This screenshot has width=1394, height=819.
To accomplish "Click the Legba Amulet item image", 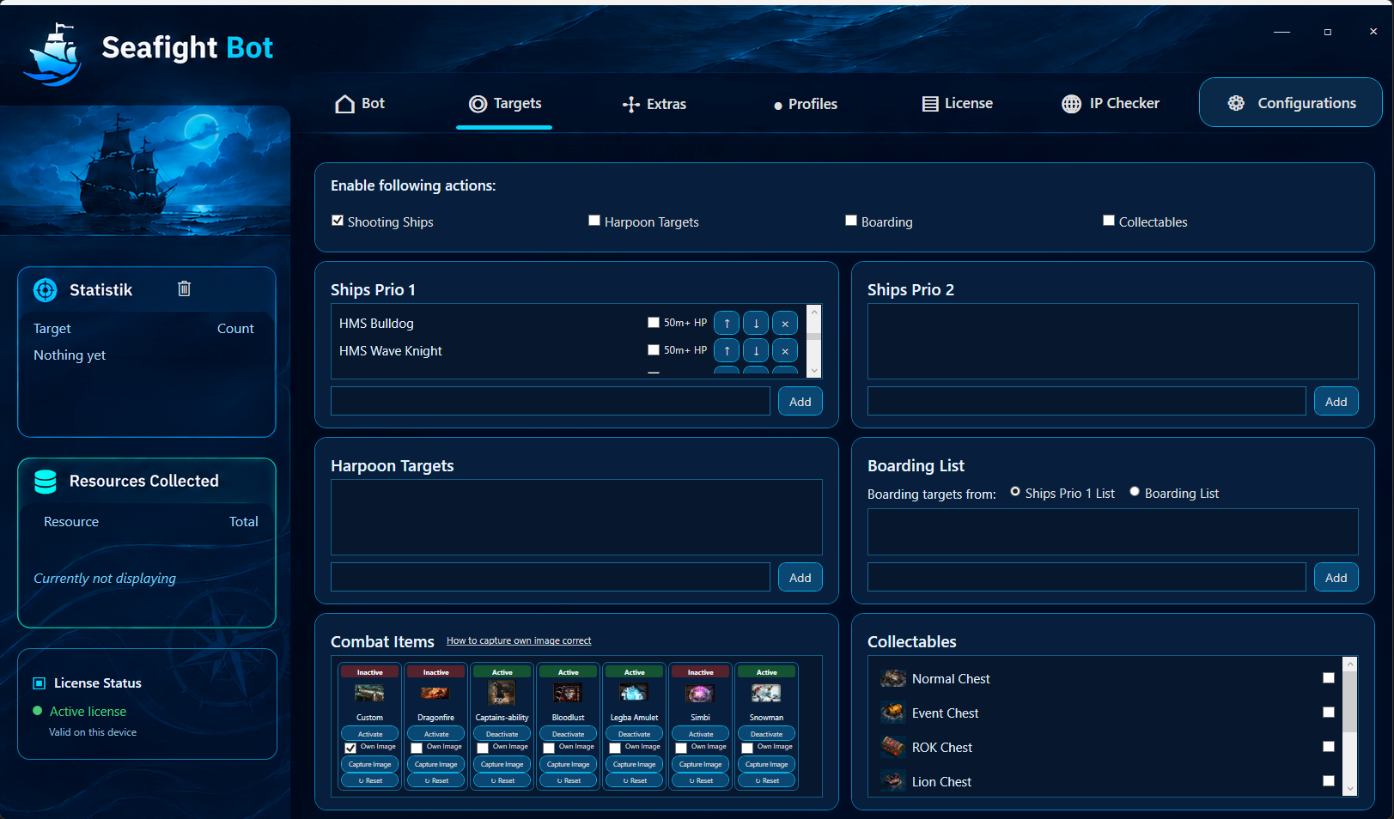I will (634, 693).
